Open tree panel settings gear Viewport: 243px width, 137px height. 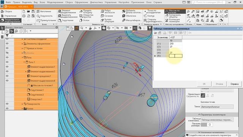coord(57,27)
